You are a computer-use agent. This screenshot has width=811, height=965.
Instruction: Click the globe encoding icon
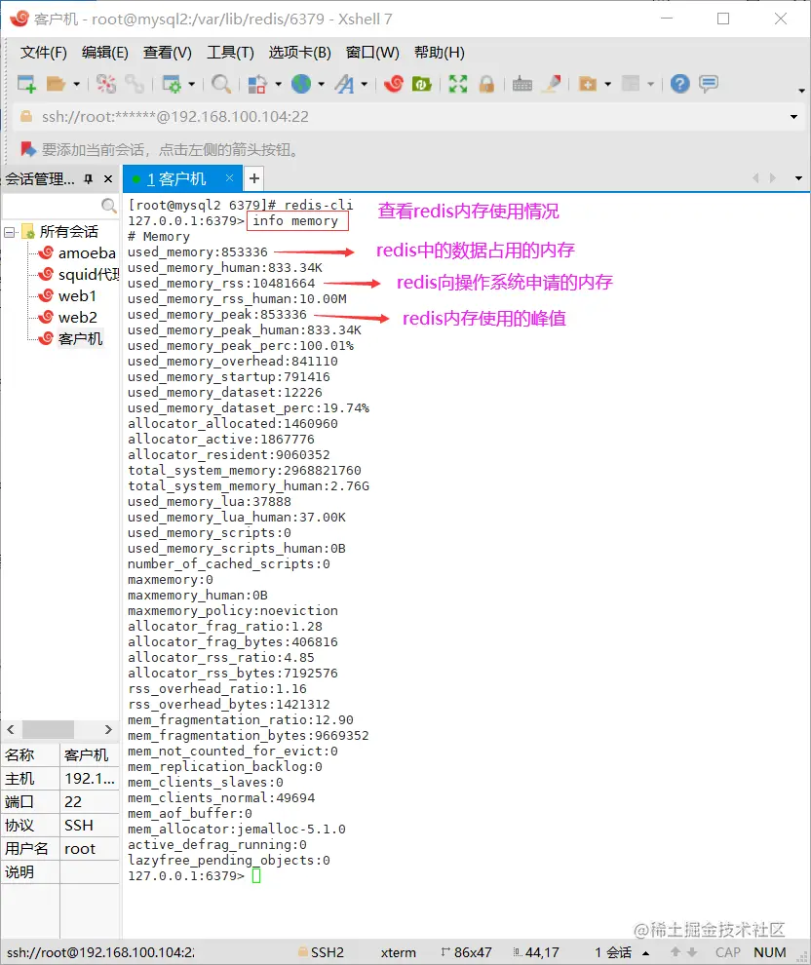301,84
